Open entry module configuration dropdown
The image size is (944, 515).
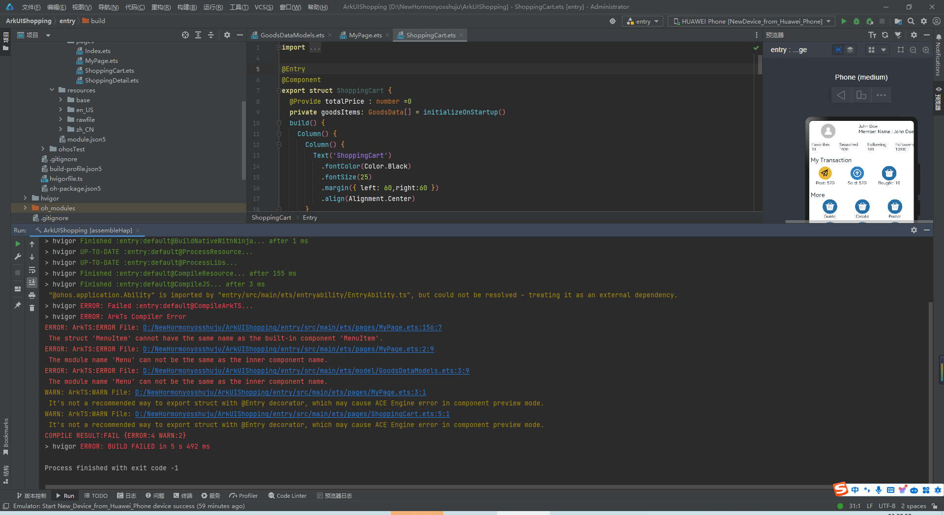pos(643,21)
